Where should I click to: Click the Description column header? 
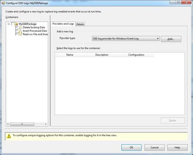102,55
